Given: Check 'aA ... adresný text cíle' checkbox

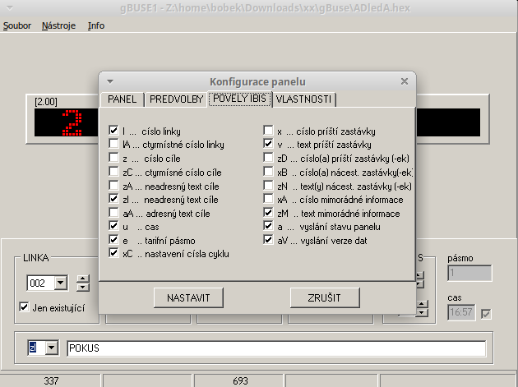Looking at the screenshot, I should click(x=113, y=212).
